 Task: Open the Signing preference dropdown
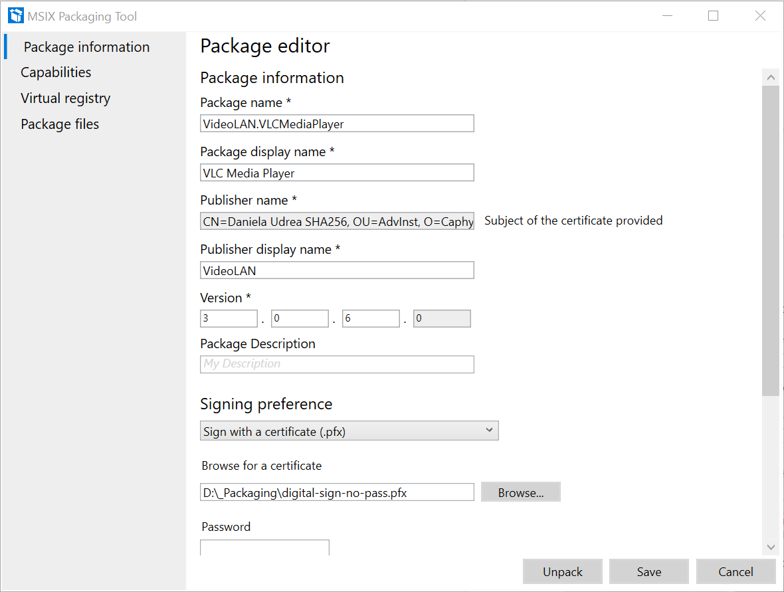coord(349,431)
